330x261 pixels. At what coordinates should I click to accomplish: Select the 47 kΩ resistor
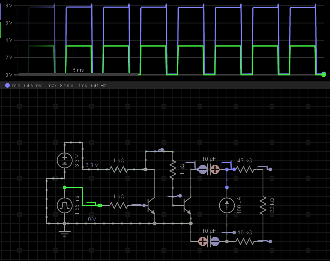tap(245, 169)
